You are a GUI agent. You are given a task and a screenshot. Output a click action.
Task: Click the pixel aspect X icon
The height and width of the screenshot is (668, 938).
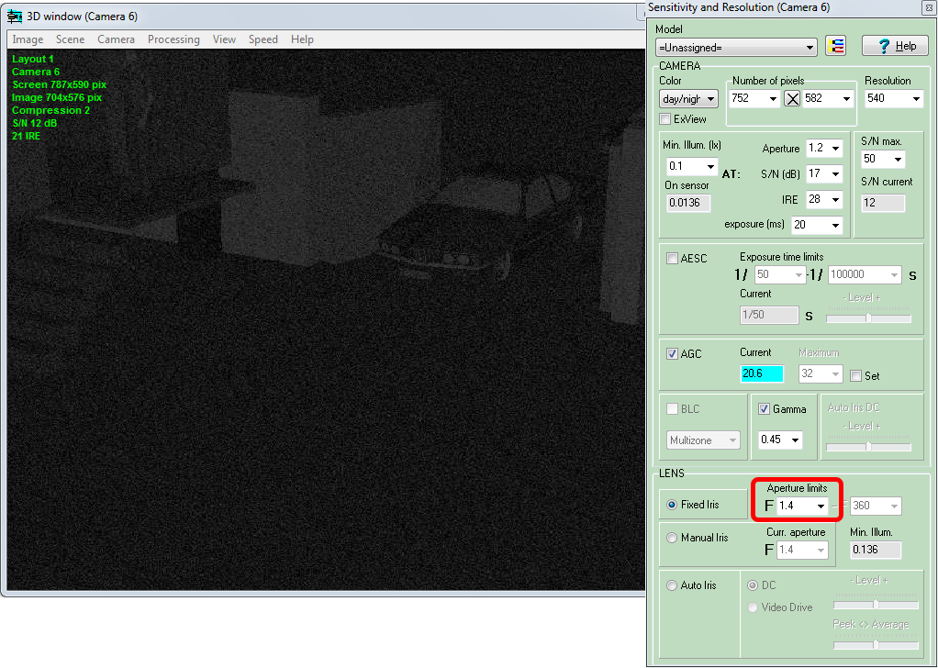tap(793, 99)
